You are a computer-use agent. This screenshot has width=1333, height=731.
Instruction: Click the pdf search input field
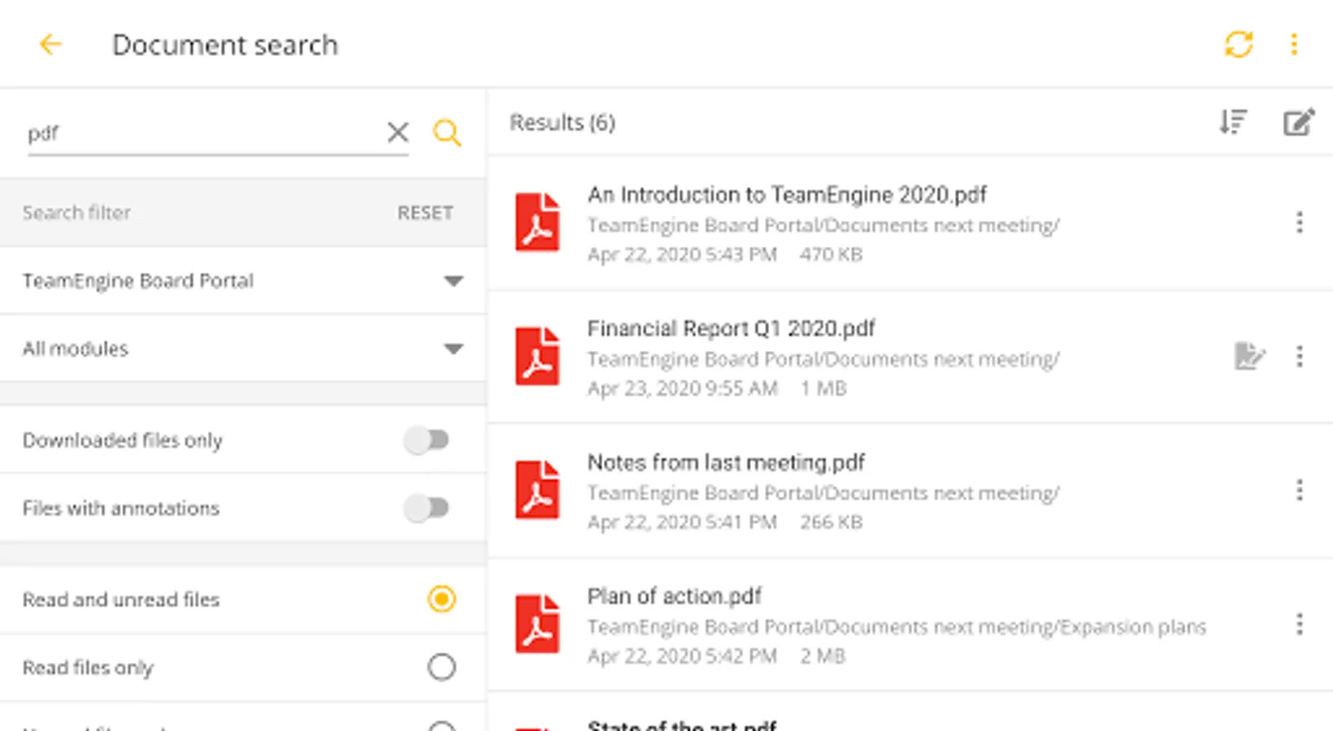click(x=203, y=132)
